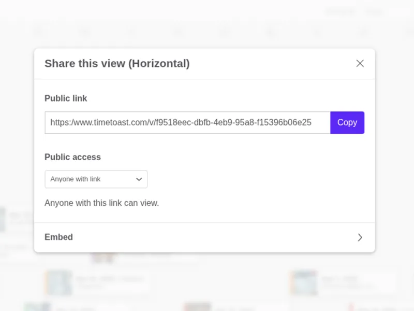The height and width of the screenshot is (311, 414).
Task: Copy the public link
Action: (x=347, y=122)
